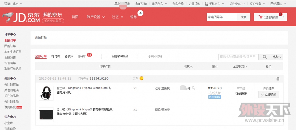Open the Kingston headset product thumbnail
The image size is (296, 130).
point(46,93)
